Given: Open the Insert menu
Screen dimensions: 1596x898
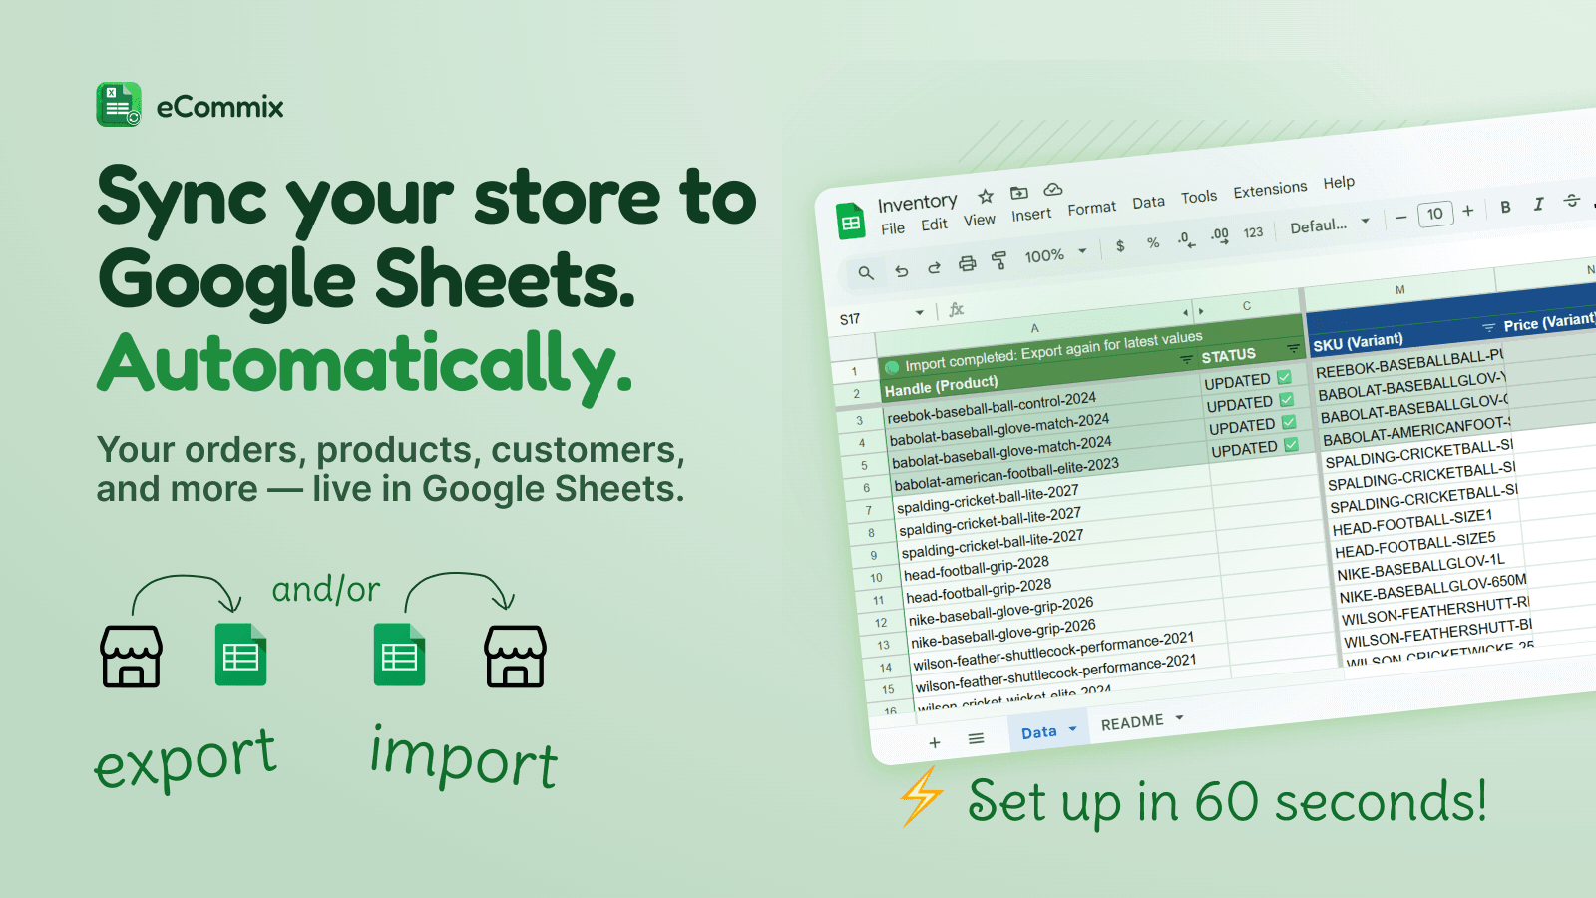Looking at the screenshot, I should coord(1031,215).
